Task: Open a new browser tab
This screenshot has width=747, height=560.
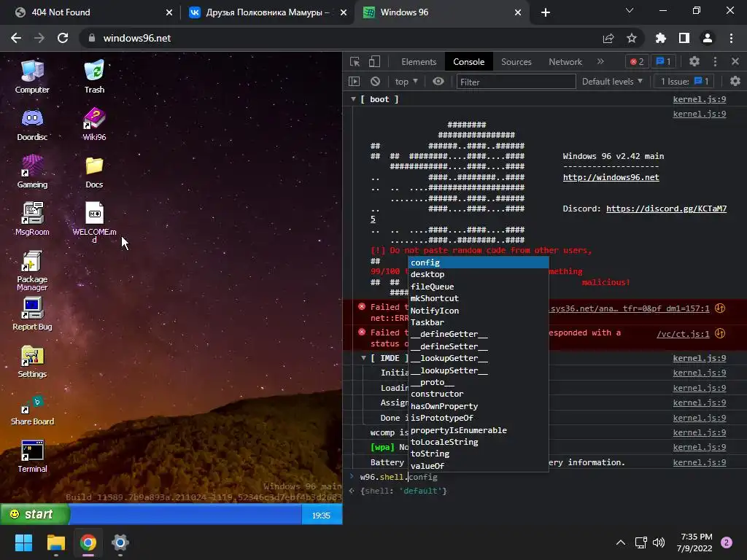Action: 546,12
